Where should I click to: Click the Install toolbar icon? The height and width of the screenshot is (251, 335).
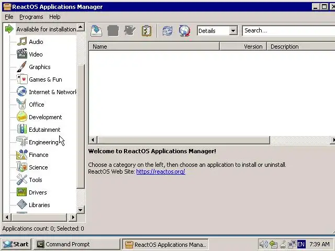[x=96, y=31]
